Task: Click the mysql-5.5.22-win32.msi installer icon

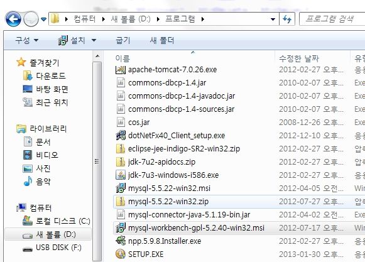Action: (121, 188)
